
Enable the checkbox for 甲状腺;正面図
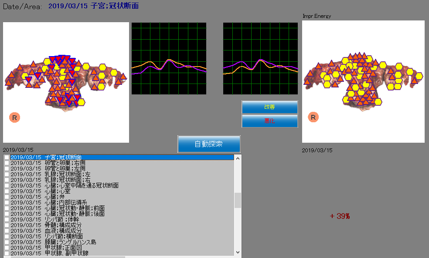[x=7, y=248]
